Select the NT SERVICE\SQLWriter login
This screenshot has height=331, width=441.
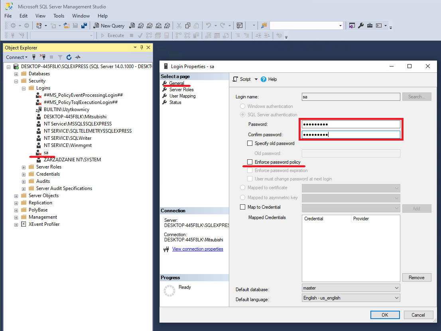click(67, 138)
